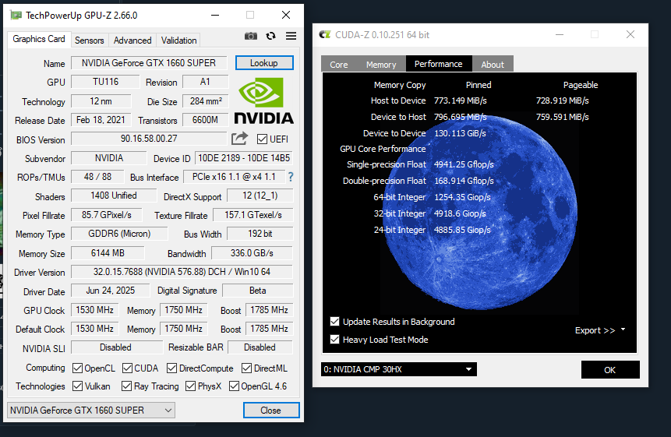671x437 pixels.
Task: Toggle the Ray Tracing checkbox
Action: click(x=127, y=386)
